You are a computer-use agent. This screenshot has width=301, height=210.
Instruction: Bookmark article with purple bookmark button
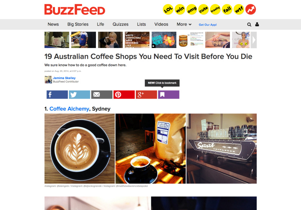(x=169, y=94)
